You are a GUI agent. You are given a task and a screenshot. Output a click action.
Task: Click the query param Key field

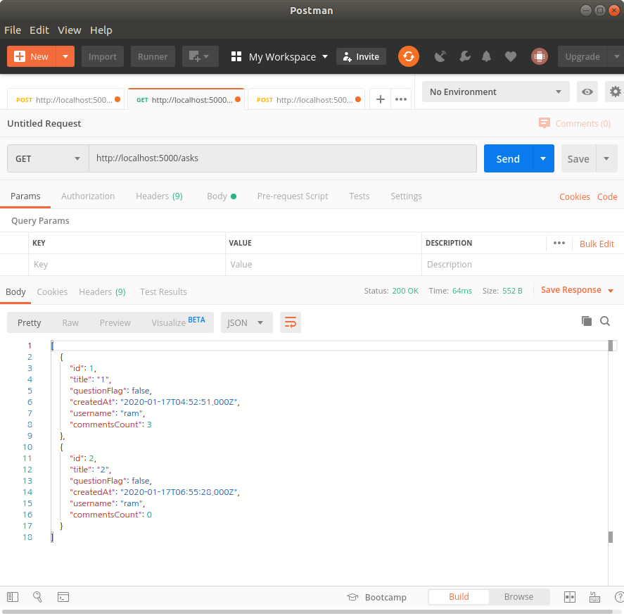point(127,265)
